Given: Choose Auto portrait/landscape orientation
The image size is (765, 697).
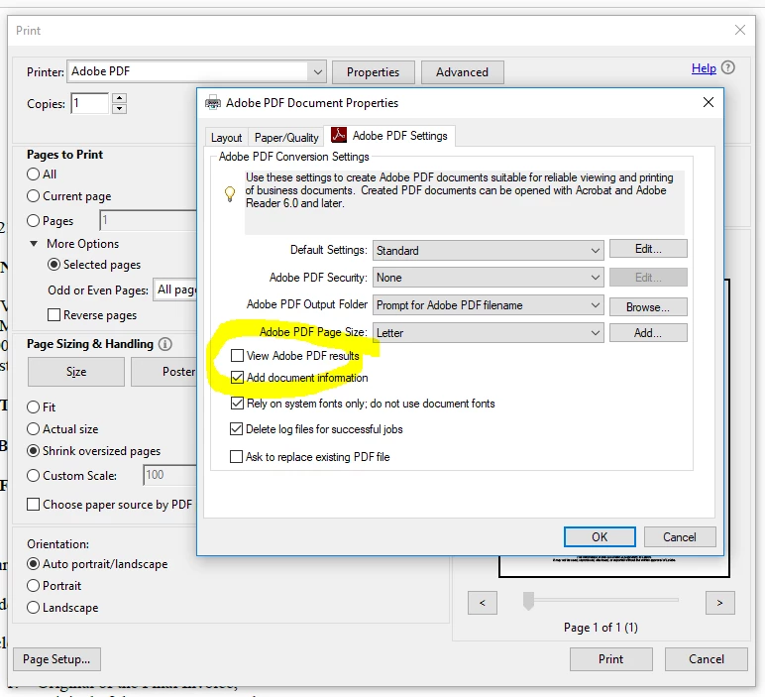Looking at the screenshot, I should tap(33, 564).
